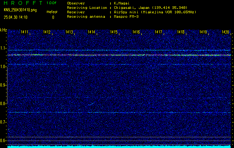Image resolution: width=234 pixels, height=148 pixels.
Task: Click the 1.1 frequency axis label
Action: 3,48
